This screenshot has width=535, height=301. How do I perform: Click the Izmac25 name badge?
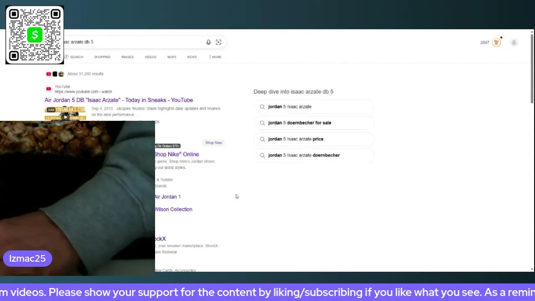[27, 259]
